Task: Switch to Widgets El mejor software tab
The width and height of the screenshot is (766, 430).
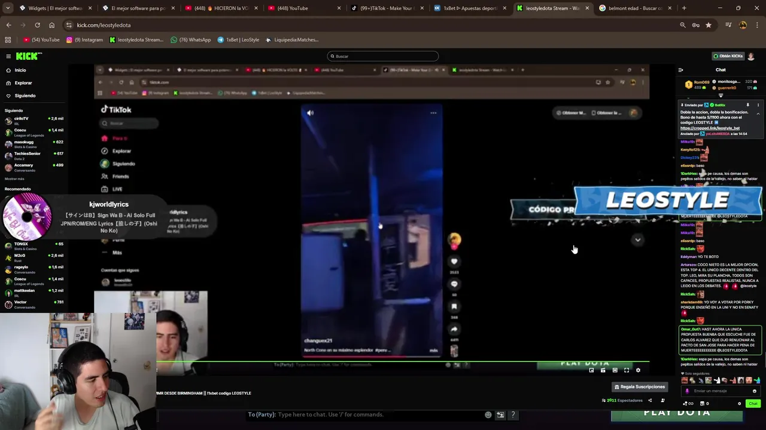Action: (54, 8)
